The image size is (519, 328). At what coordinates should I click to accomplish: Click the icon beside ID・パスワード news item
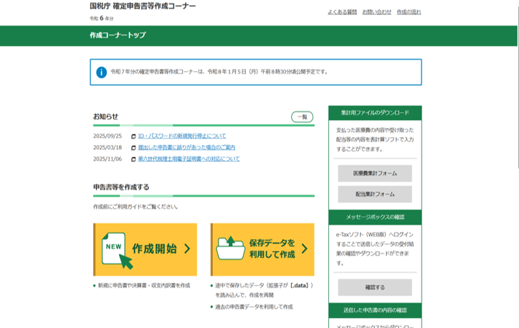click(x=133, y=136)
